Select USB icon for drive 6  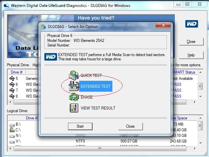pyautogui.click(x=12, y=84)
